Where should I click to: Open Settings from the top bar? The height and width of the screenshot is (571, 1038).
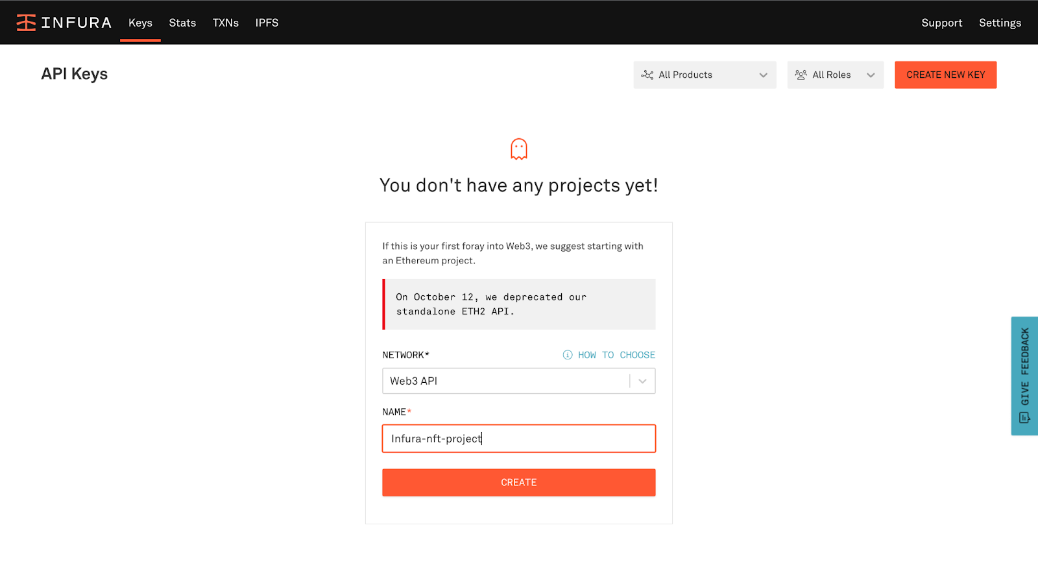1000,23
